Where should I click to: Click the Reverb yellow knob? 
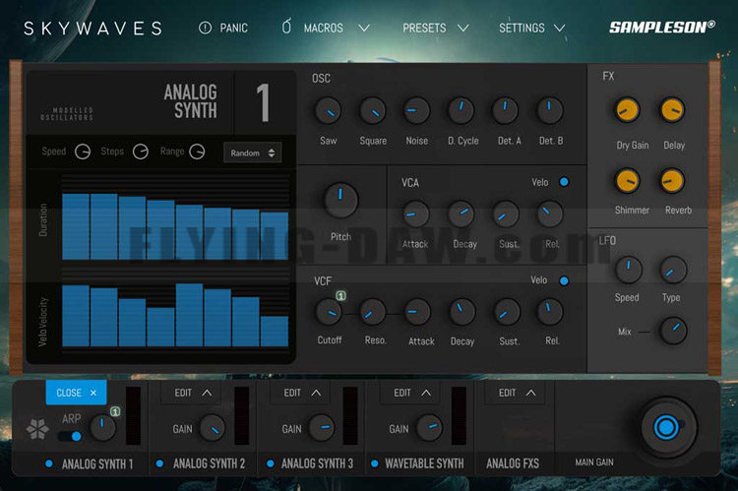(x=672, y=181)
